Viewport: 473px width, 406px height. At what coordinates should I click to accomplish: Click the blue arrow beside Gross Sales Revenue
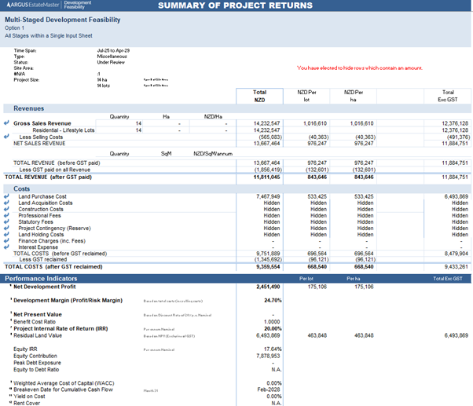point(6,123)
